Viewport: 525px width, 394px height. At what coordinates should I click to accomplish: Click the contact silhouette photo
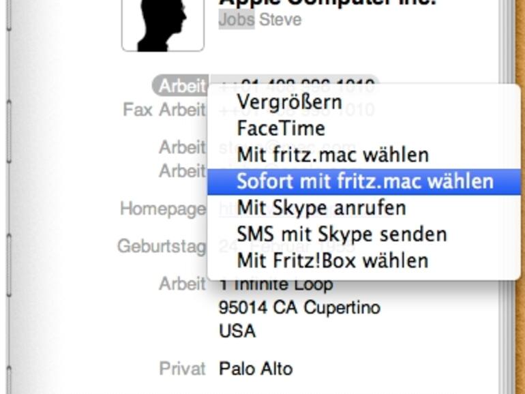tap(163, 24)
